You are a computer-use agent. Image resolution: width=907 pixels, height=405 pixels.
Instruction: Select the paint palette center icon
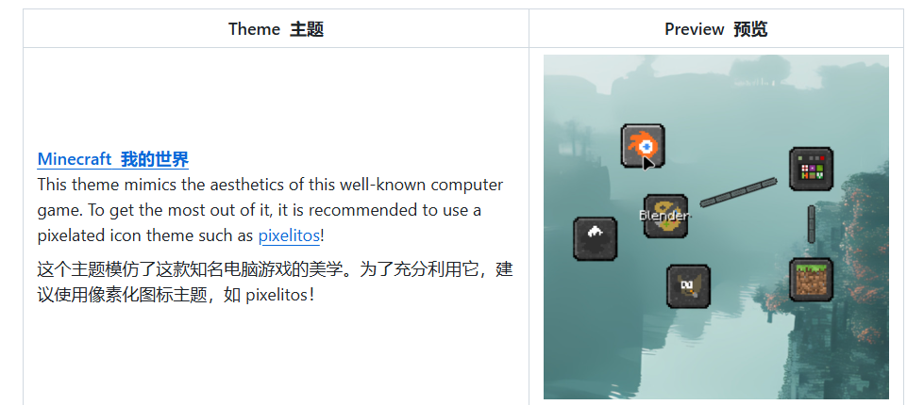click(x=665, y=217)
